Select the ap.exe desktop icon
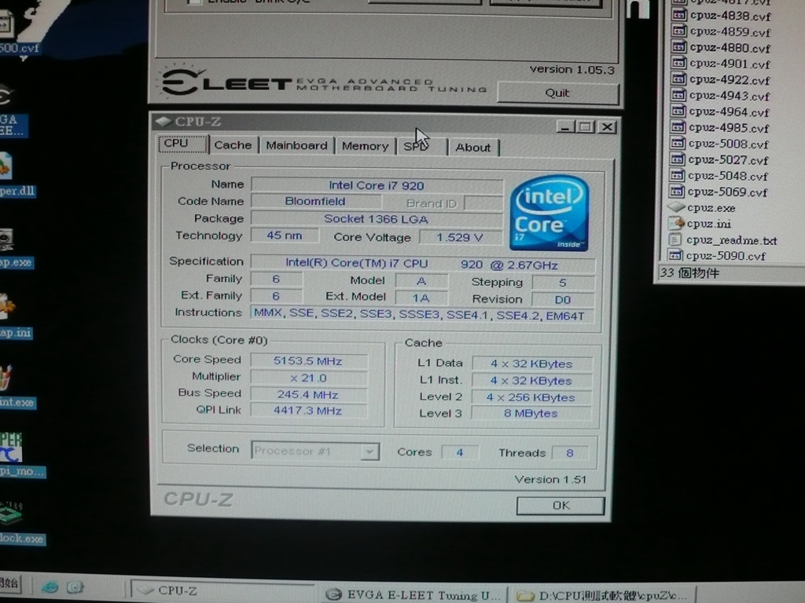This screenshot has width=805, height=603. tap(6, 240)
